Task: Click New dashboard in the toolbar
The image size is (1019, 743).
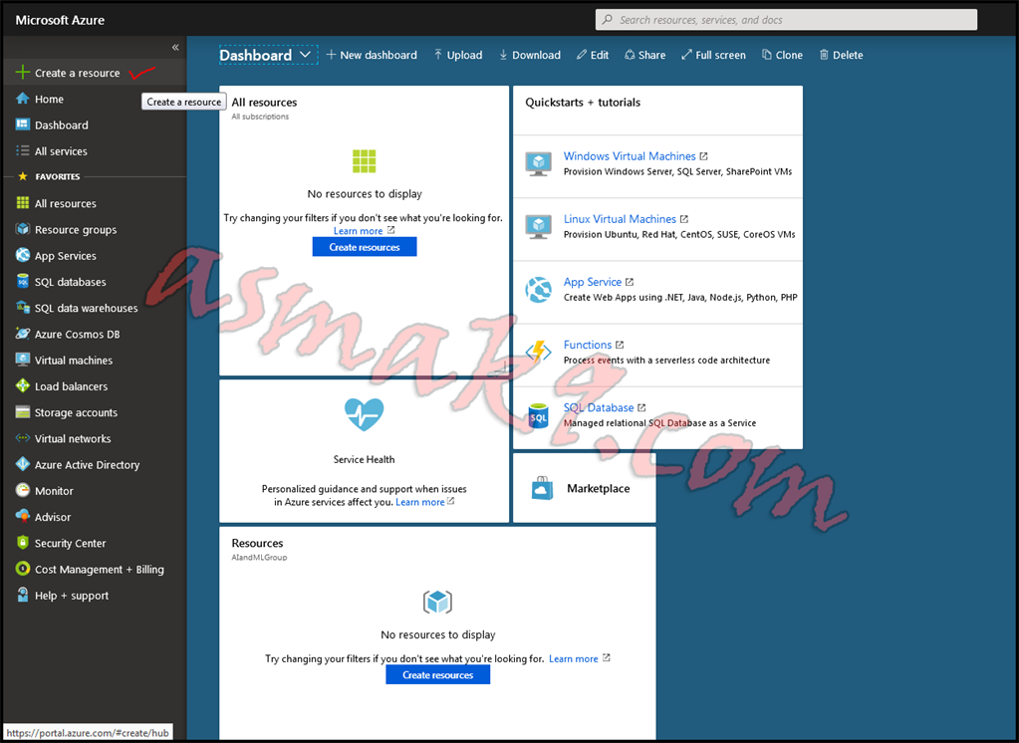Action: click(x=372, y=55)
